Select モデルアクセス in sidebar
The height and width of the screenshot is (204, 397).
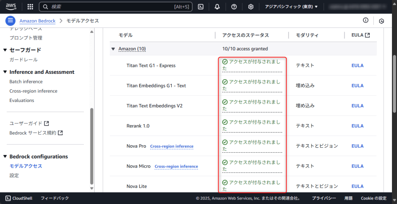pyautogui.click(x=26, y=166)
